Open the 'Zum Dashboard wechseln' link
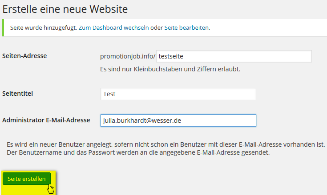 pyautogui.click(x=113, y=27)
